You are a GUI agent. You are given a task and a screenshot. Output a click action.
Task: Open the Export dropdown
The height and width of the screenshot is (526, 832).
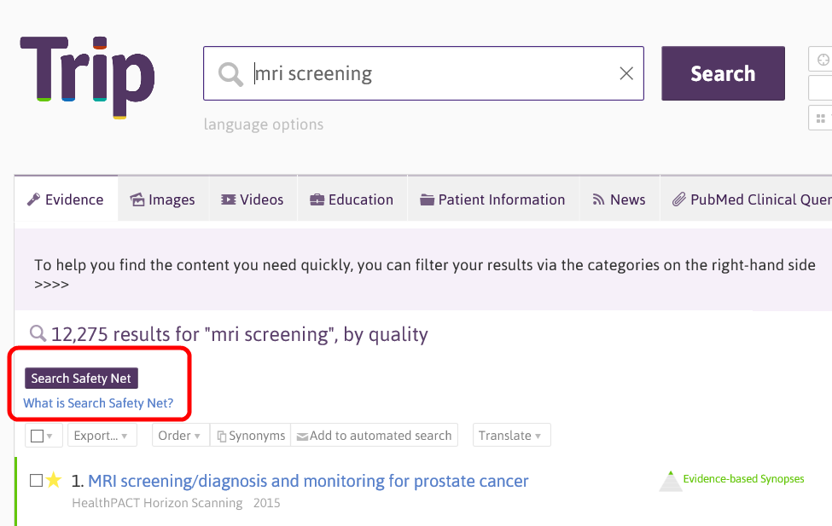point(102,436)
